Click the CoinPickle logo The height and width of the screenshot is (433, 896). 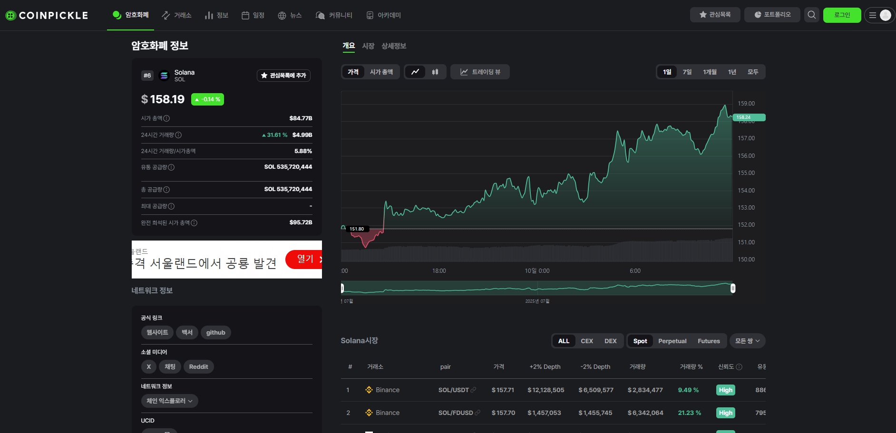pyautogui.click(x=47, y=15)
